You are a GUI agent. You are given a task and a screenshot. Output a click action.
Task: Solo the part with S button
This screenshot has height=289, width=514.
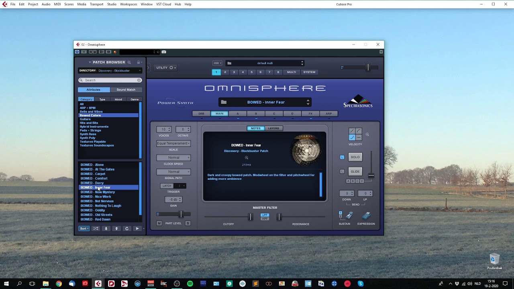pyautogui.click(x=188, y=223)
